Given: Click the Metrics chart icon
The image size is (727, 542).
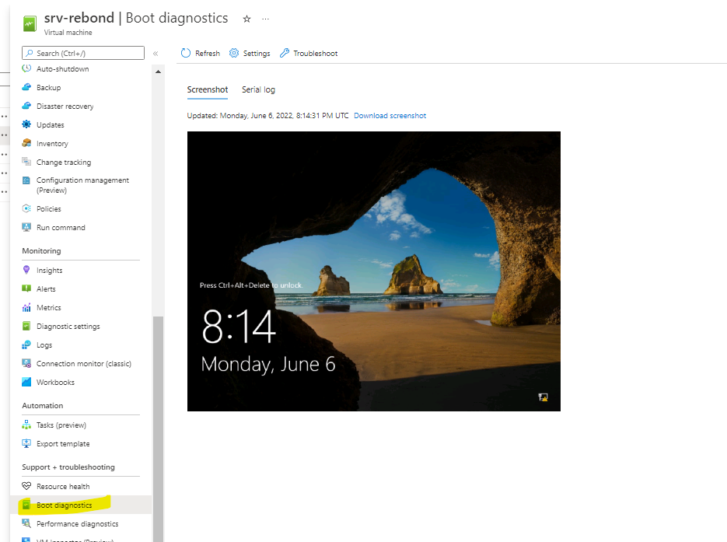Looking at the screenshot, I should coord(26,307).
